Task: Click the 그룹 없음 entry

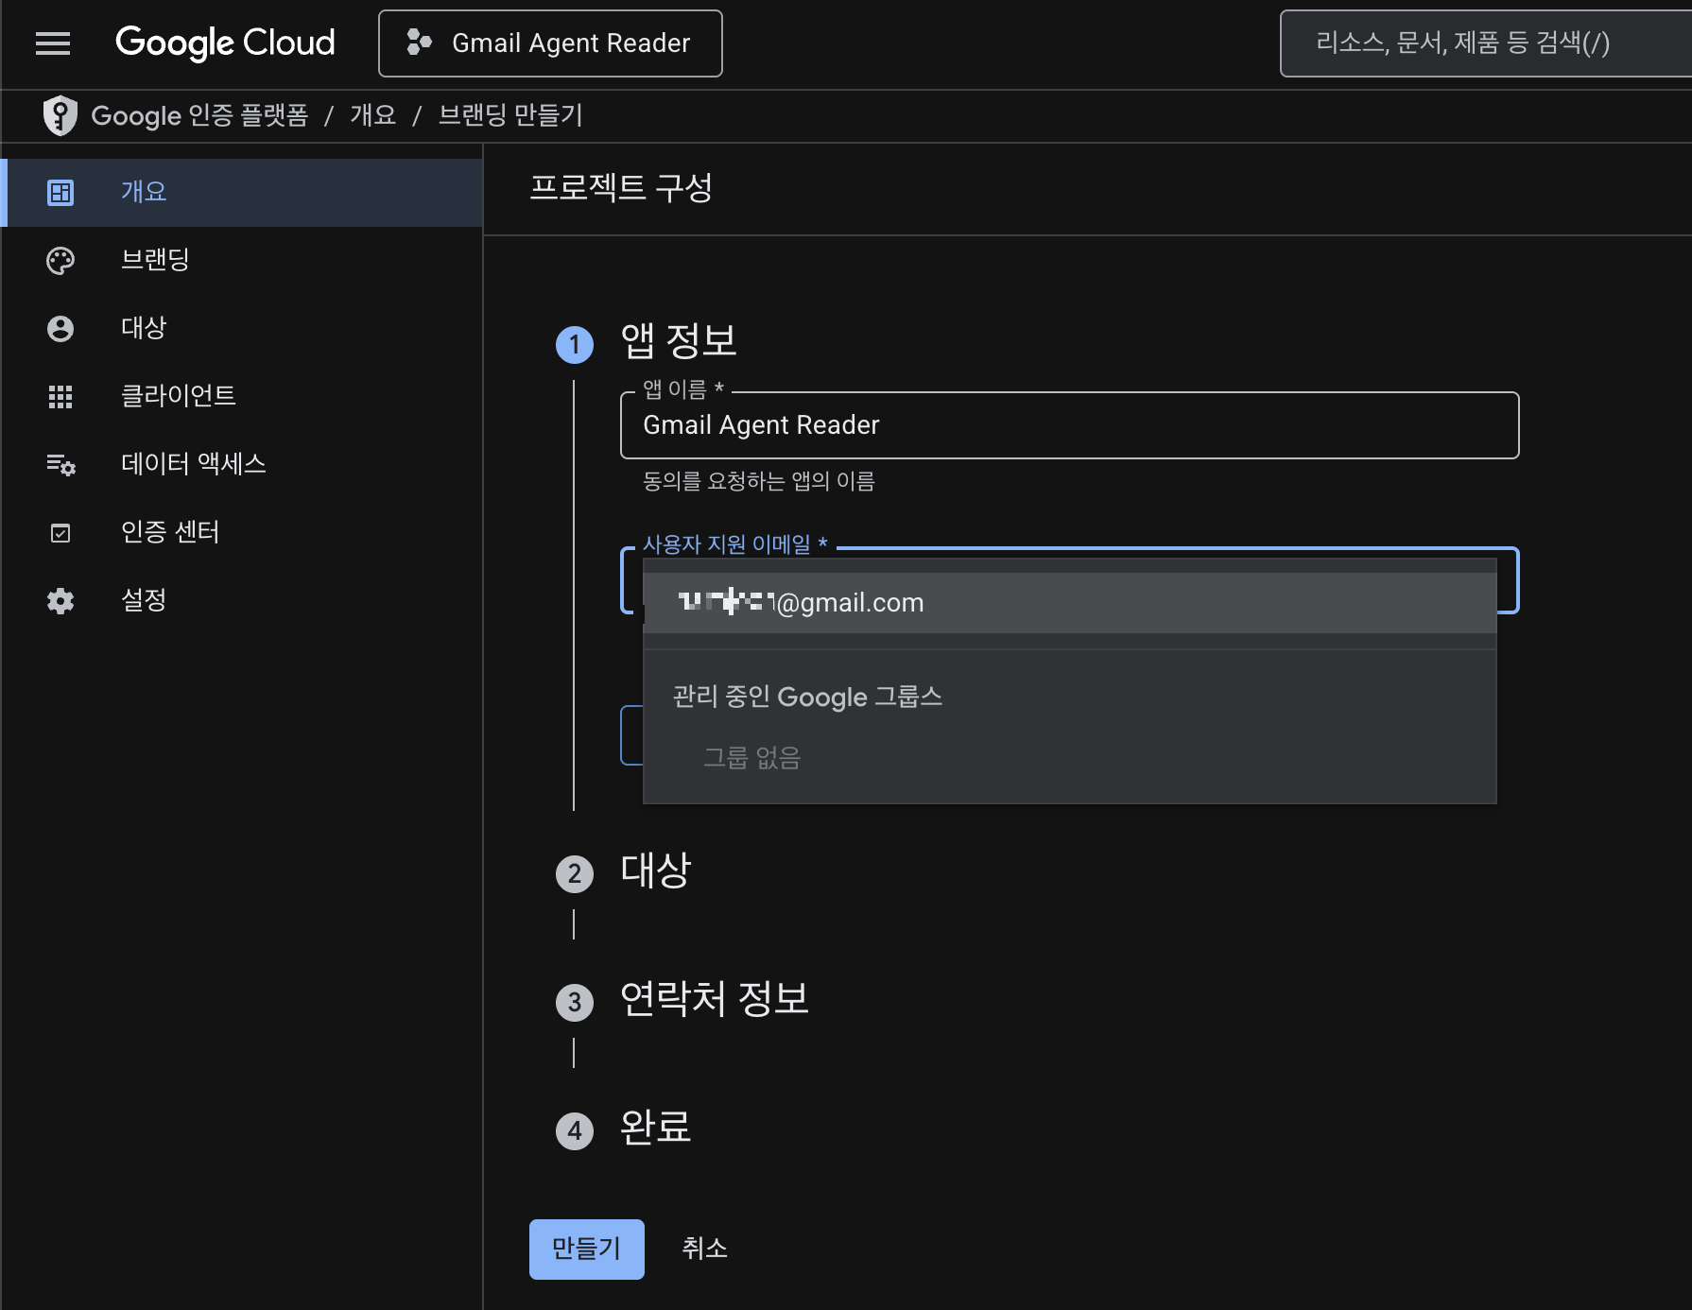Action: click(751, 758)
